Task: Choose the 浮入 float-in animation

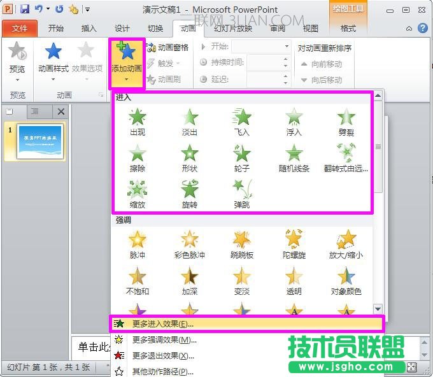Action: tap(294, 122)
